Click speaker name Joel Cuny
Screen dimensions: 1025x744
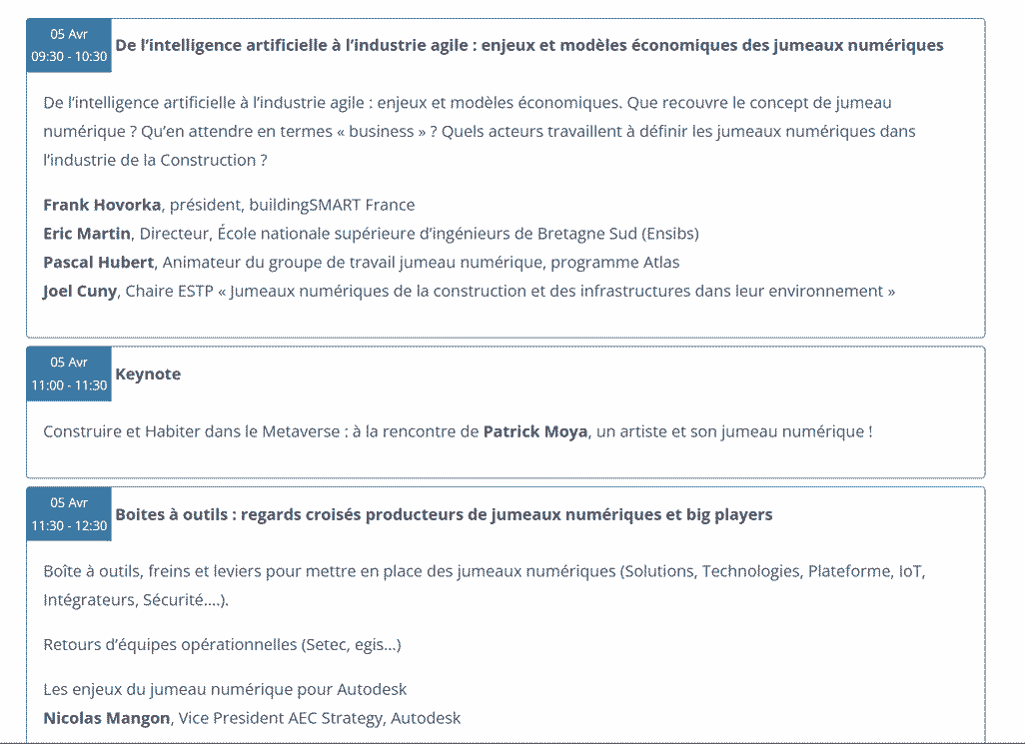80,292
